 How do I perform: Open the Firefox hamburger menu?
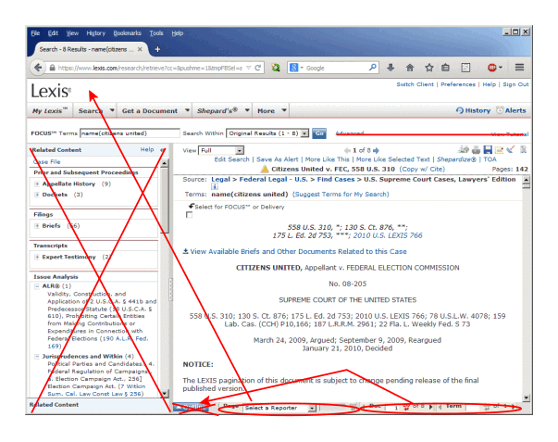(x=520, y=68)
